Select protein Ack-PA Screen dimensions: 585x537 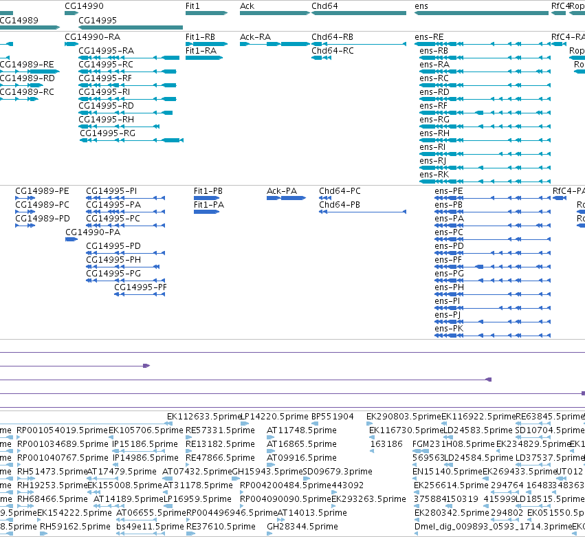point(282,191)
